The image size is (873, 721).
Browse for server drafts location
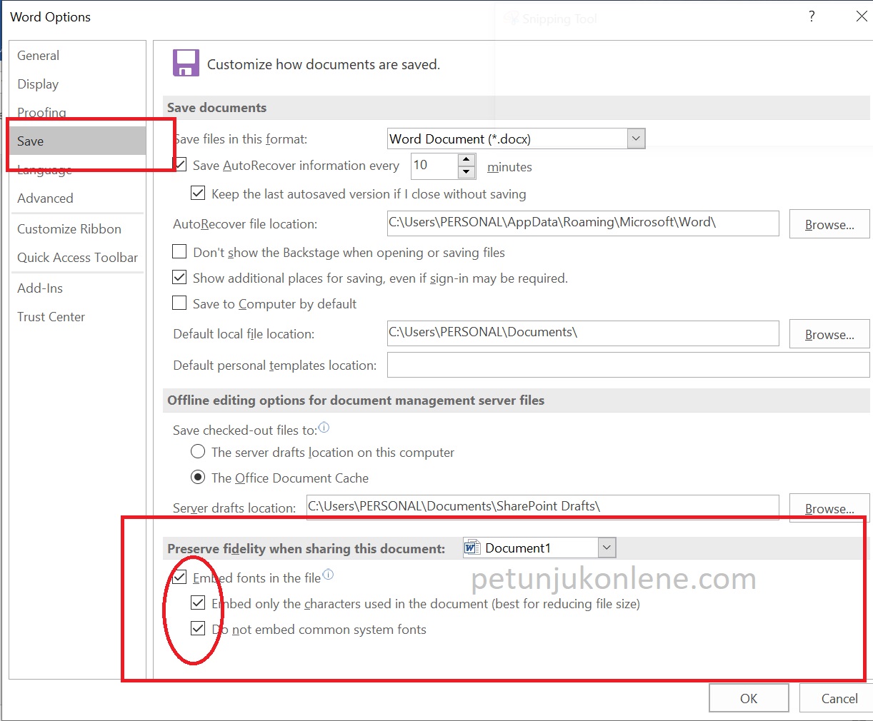point(829,508)
